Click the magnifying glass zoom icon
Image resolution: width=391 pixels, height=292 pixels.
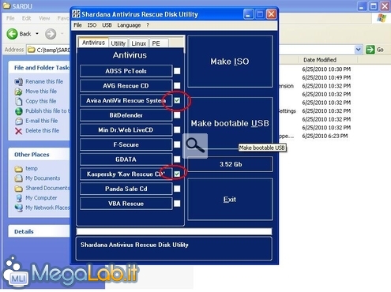[195, 146]
